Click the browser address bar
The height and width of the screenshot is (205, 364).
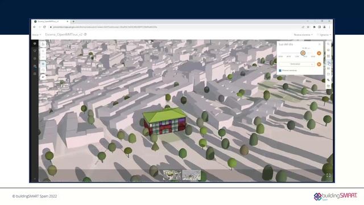pos(174,27)
